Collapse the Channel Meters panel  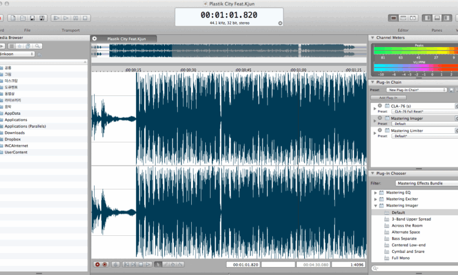click(373, 37)
